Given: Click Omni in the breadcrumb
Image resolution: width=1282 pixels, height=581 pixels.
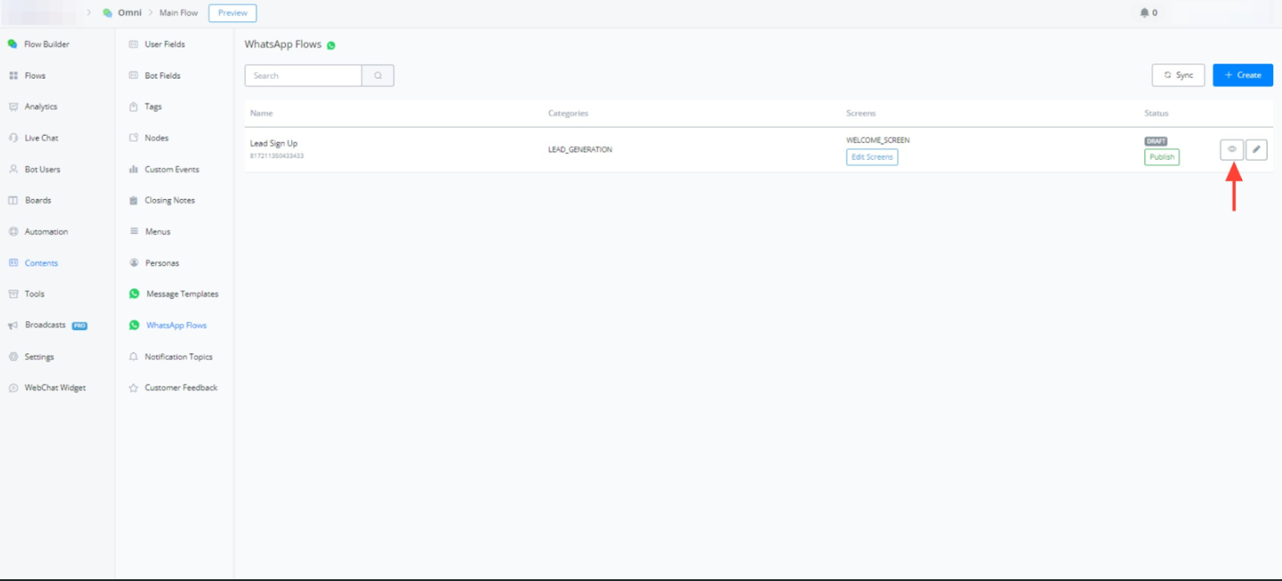Looking at the screenshot, I should coord(130,13).
